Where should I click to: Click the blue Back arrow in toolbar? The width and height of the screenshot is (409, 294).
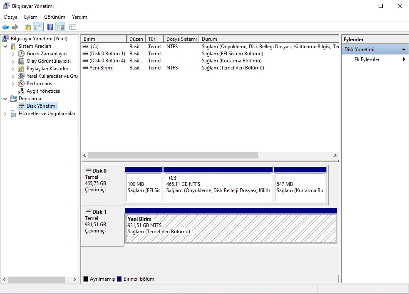[x=5, y=27]
